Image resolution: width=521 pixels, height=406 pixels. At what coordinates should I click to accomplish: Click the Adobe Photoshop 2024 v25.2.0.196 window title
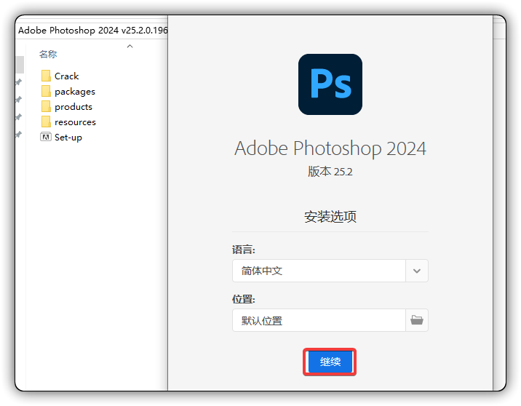93,31
